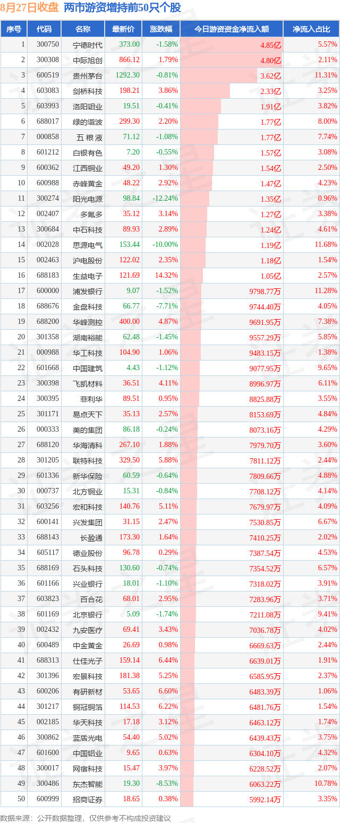This screenshot has width=340, height=823.
Task: Select the 贵州茅台 row name
Action: (x=88, y=75)
